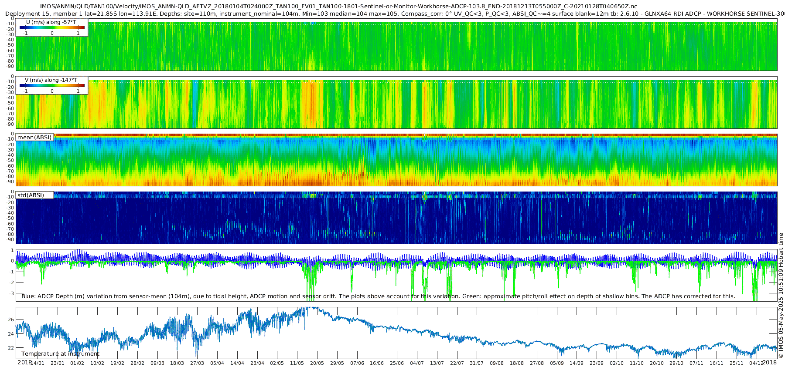
Task: Select the 13/07 date tick label
Action: (x=437, y=363)
